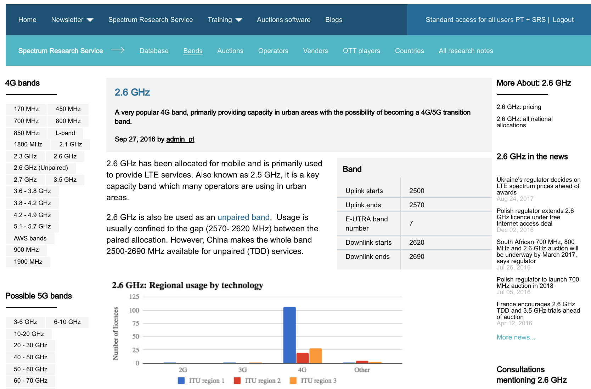
Task: Click the Logout link
Action: [563, 20]
